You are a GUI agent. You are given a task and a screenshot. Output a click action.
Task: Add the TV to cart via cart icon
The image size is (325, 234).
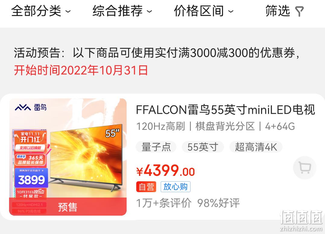click(x=305, y=167)
